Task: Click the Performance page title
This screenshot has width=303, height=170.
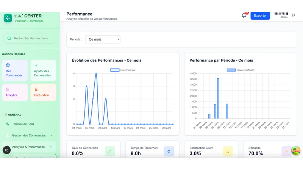Action: pyautogui.click(x=80, y=14)
